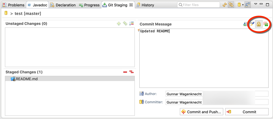Click the Refresh icon beside the file filter
Viewport: 273px width, 119px height.
pos(225,5)
